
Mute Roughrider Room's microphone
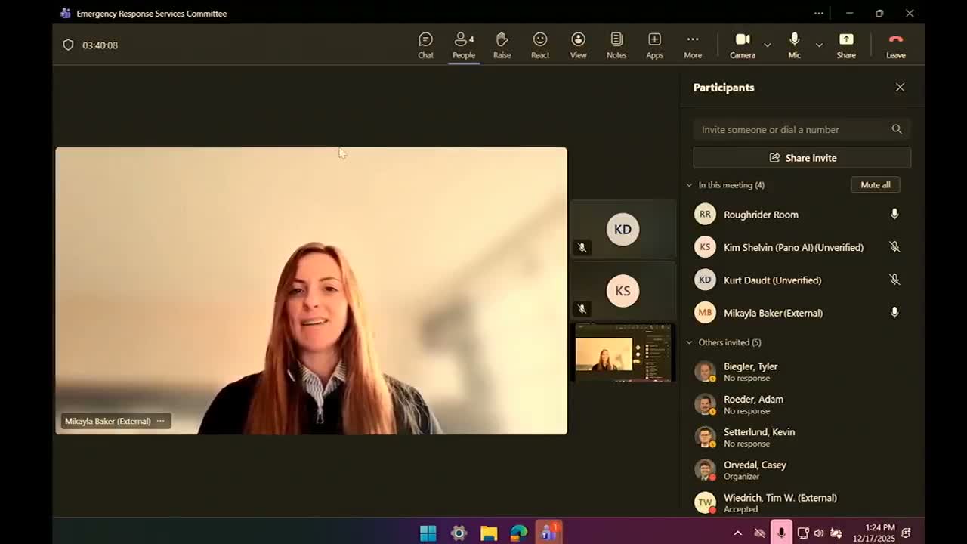[x=894, y=215]
